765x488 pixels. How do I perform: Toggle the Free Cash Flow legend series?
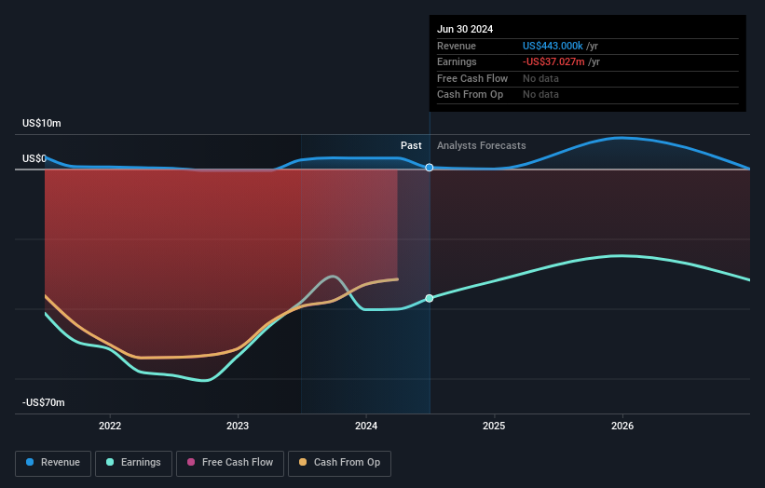coord(230,463)
